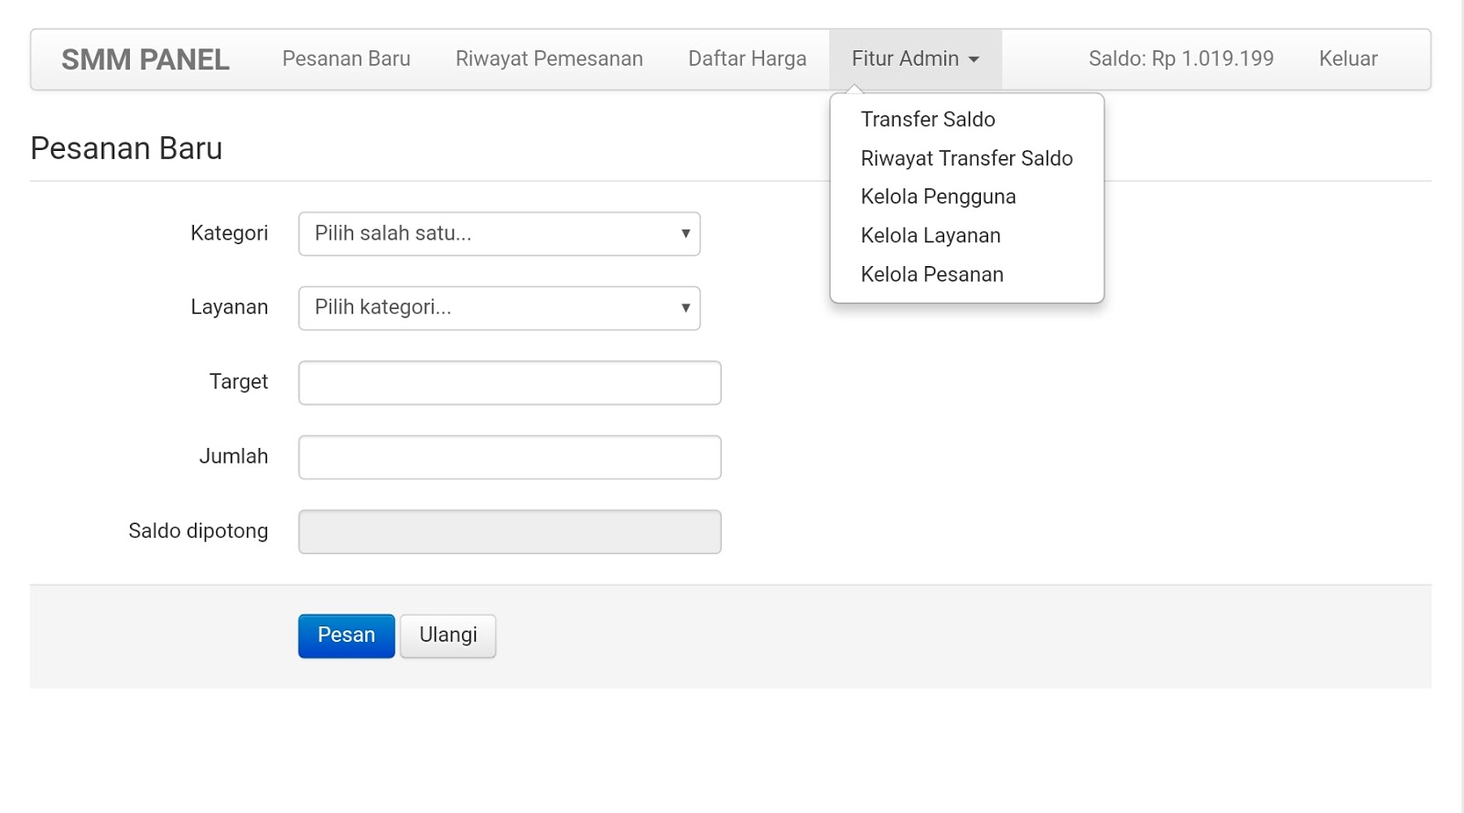This screenshot has width=1464, height=813.
Task: Focus the Target input field
Action: (510, 383)
